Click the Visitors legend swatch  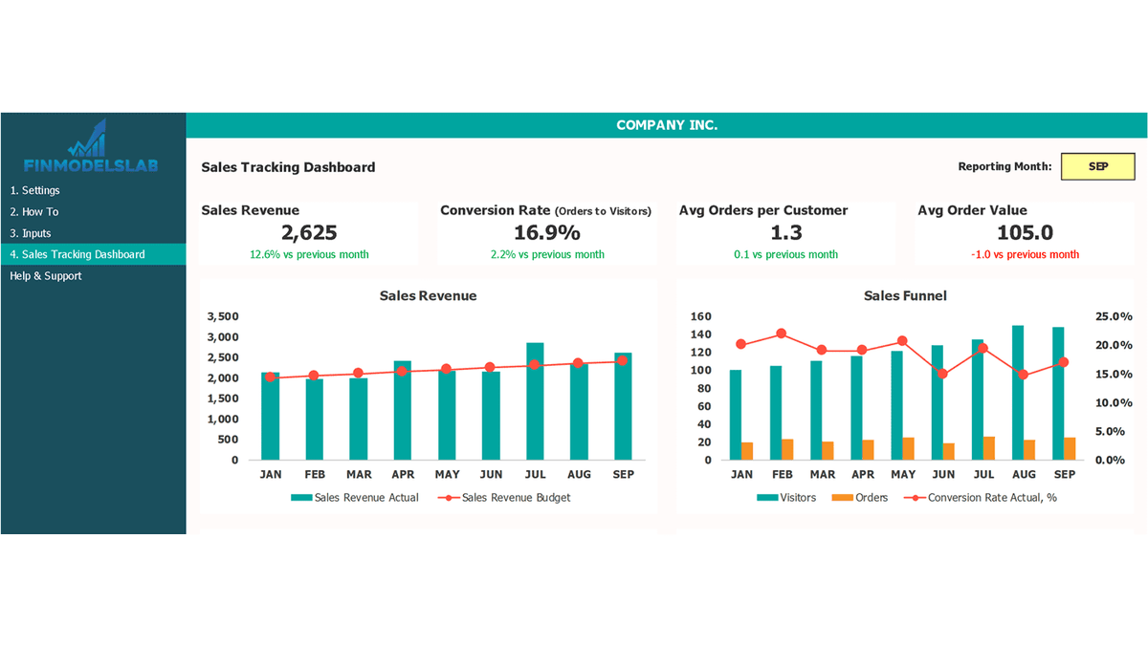[767, 498]
